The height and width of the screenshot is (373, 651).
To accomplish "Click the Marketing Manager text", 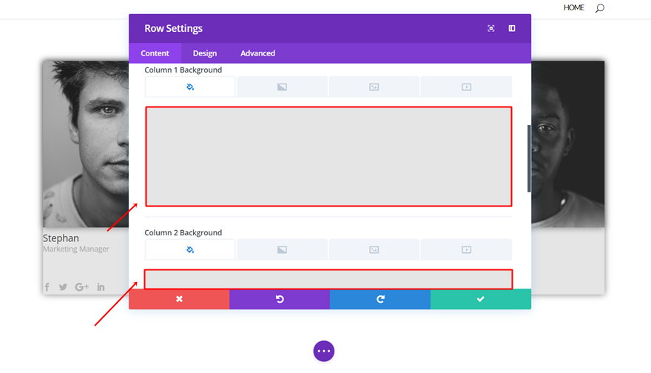I will (x=76, y=249).
